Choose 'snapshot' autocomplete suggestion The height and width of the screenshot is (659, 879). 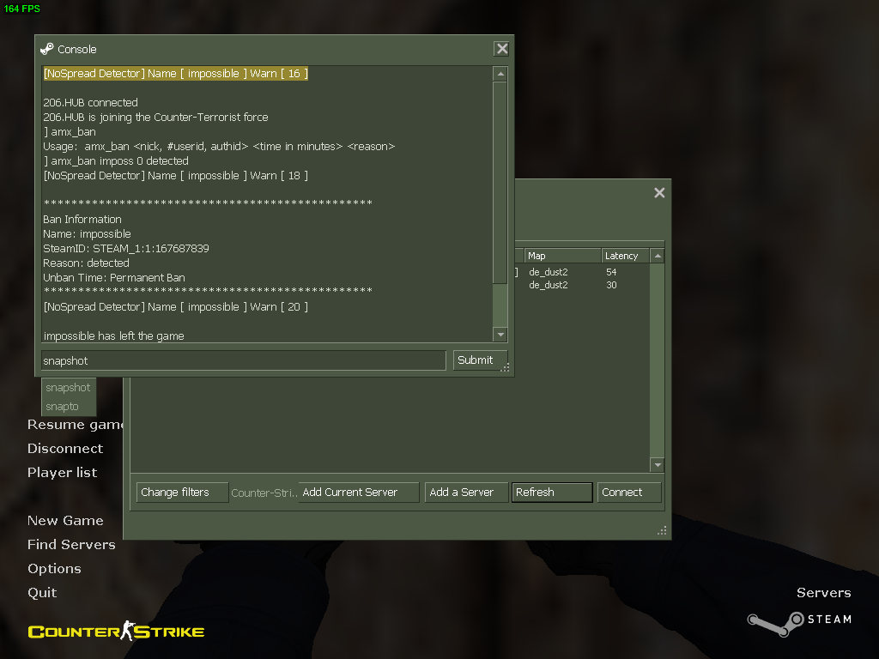pos(69,387)
